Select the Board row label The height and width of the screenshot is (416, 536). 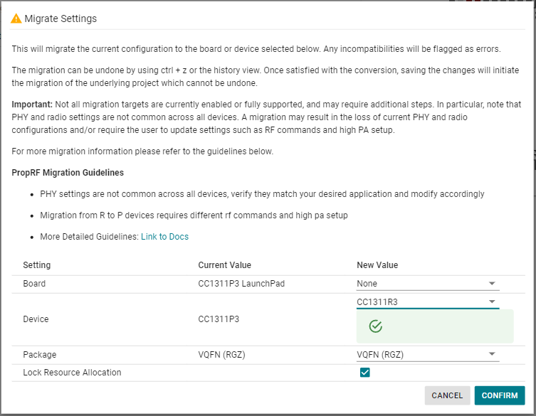click(x=34, y=284)
